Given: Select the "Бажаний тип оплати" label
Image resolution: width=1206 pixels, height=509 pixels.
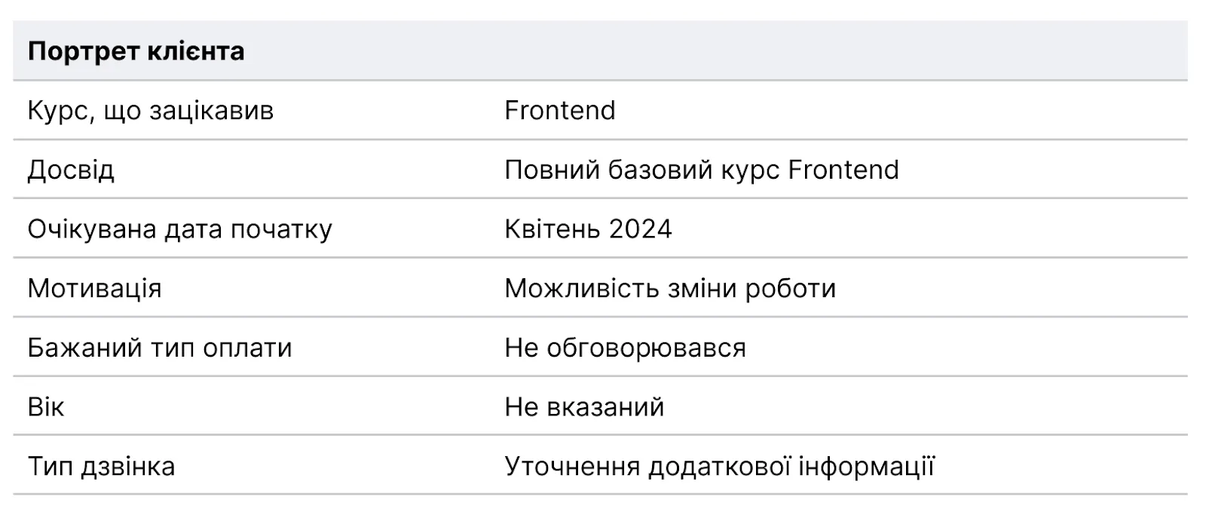Looking at the screenshot, I should 159,348.
